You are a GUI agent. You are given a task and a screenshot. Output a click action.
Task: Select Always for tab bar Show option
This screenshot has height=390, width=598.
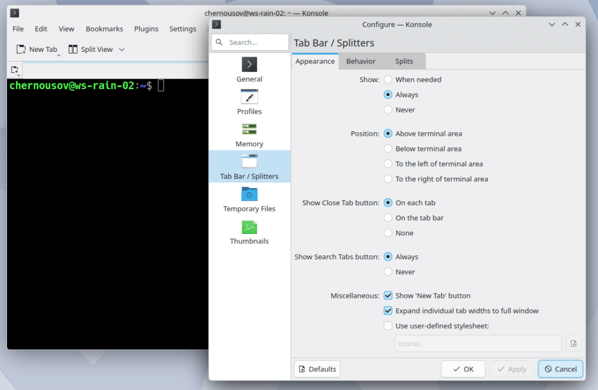click(x=401, y=95)
